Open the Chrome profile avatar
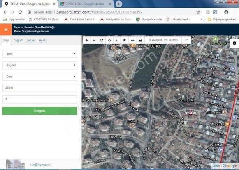Viewport: 239px width, 170px height. (x=226, y=12)
